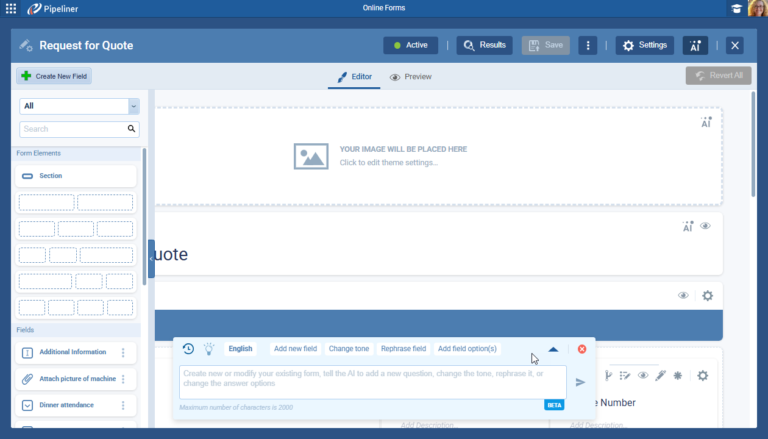The width and height of the screenshot is (768, 439).
Task: Open AI prompt history clock icon
Action: point(188,349)
